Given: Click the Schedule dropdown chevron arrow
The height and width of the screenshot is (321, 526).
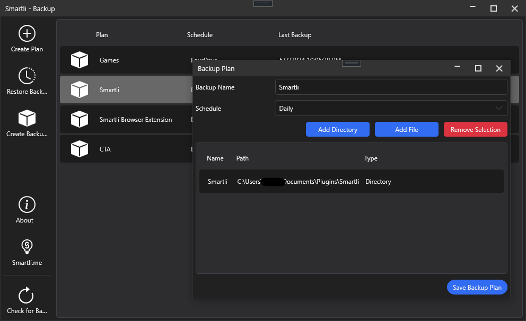Looking at the screenshot, I should pyautogui.click(x=498, y=109).
